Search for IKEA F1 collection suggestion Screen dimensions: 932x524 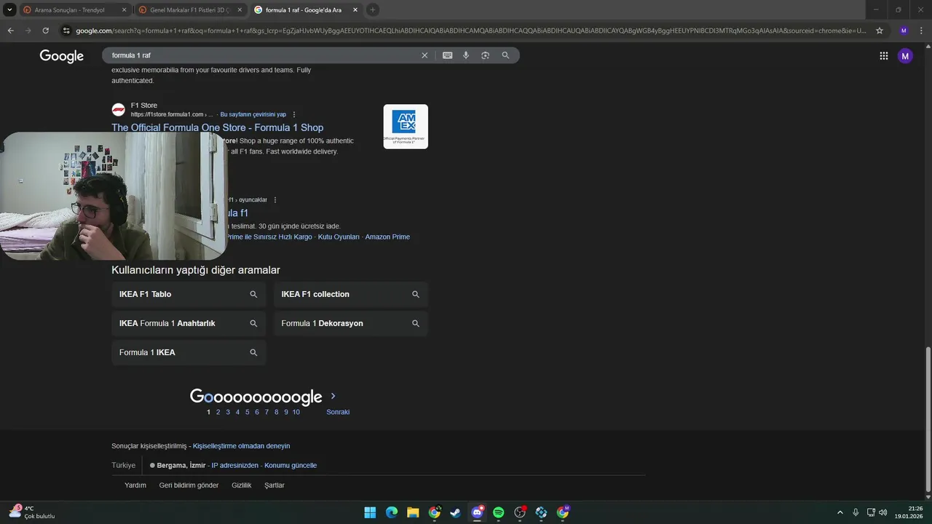click(x=351, y=294)
